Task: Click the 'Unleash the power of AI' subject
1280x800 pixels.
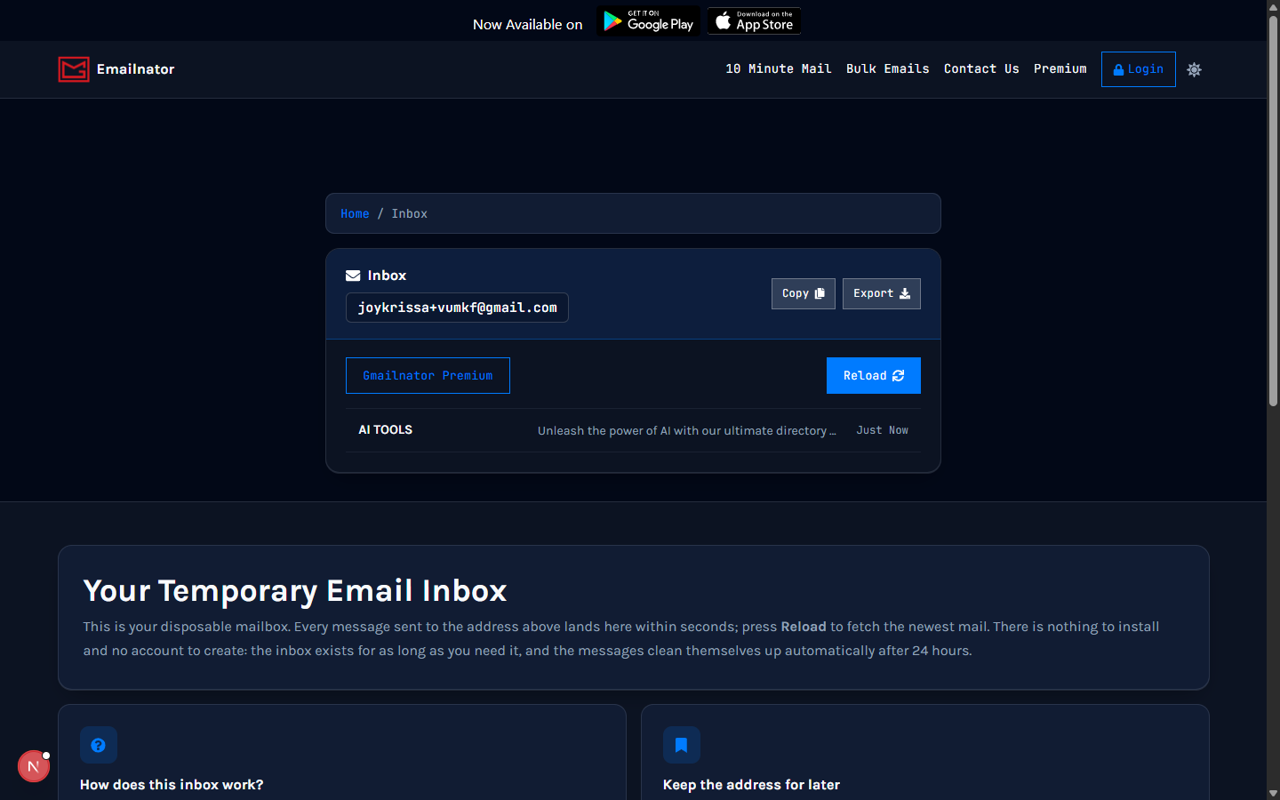Action: pos(686,430)
